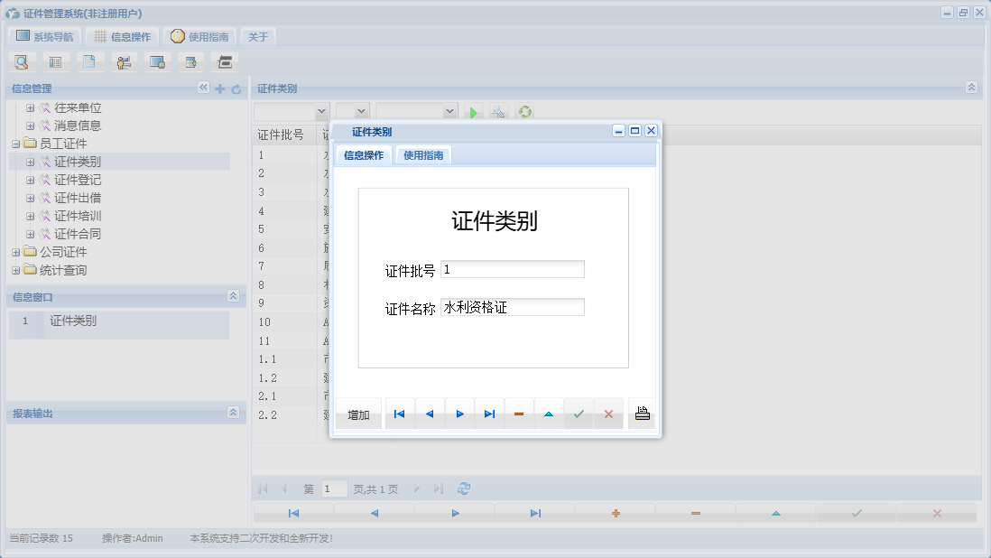This screenshot has height=558, width=991.
Task: Select the search/magnifier icon on the toolbar
Action: [22, 61]
